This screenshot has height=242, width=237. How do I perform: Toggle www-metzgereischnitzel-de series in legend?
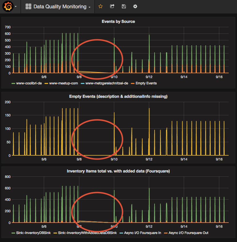point(107,83)
